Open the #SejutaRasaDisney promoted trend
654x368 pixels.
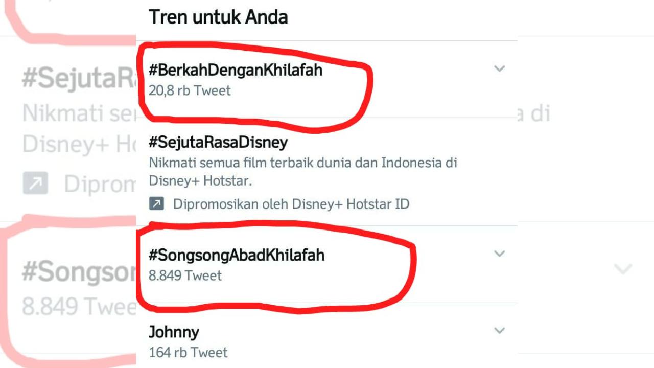(x=218, y=142)
